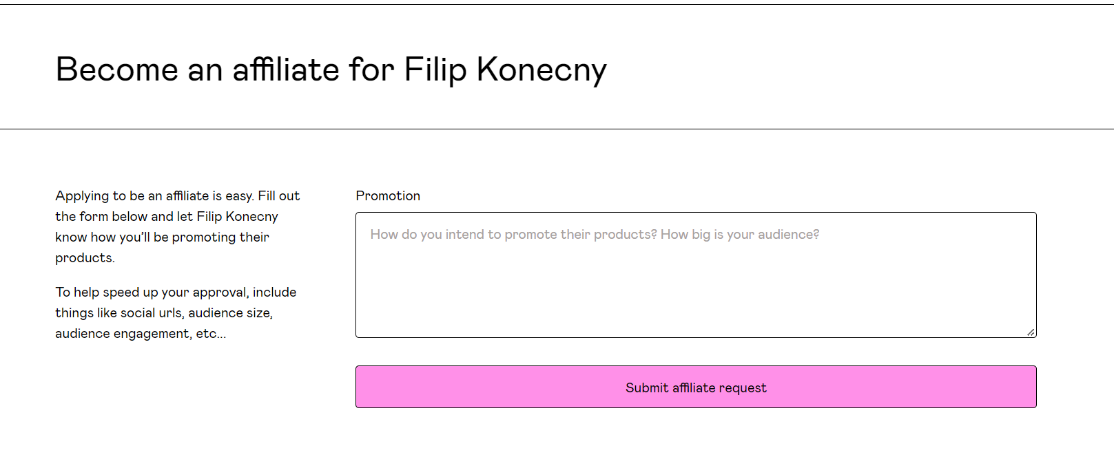Click the Promotion field label
Screen dimensions: 1114x457
(388, 195)
